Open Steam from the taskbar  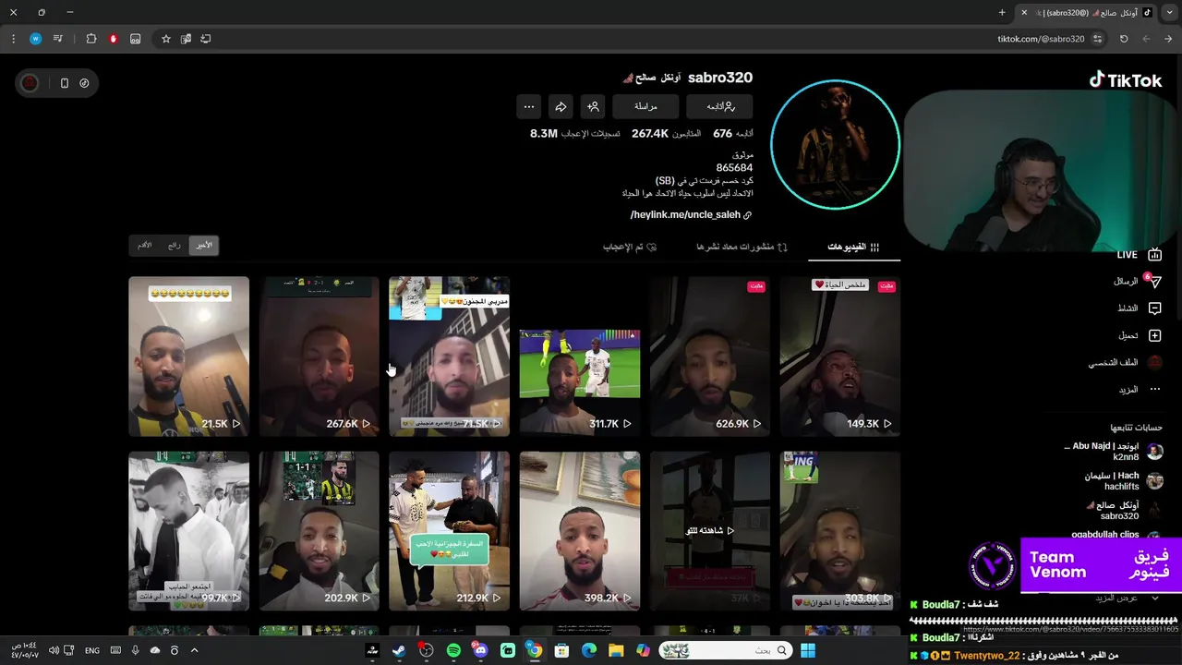[x=399, y=650]
